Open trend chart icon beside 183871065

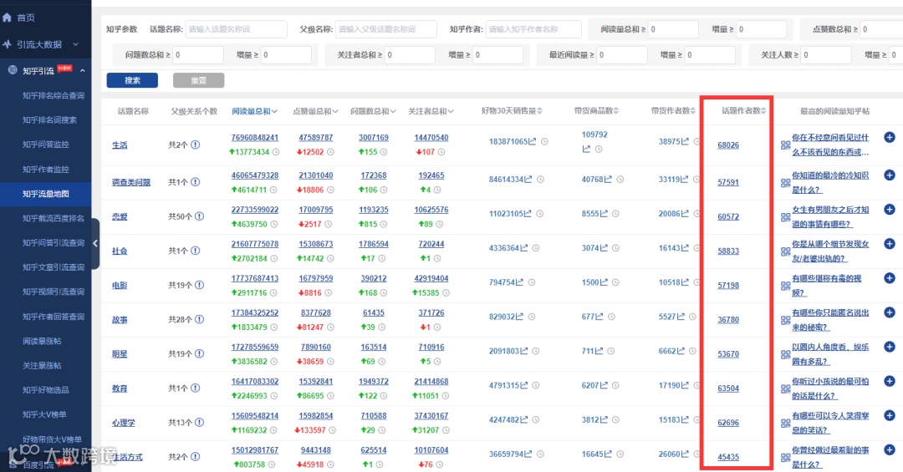pos(532,141)
